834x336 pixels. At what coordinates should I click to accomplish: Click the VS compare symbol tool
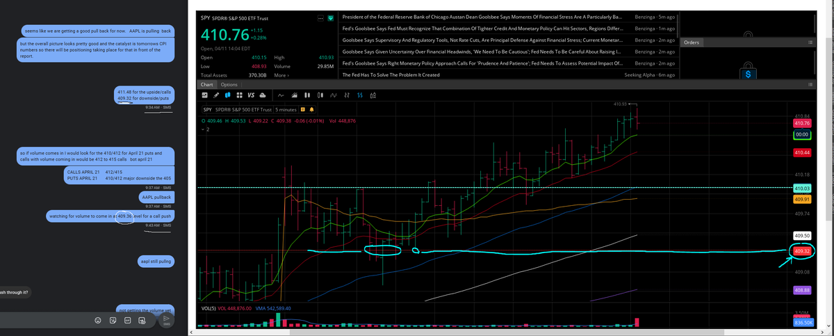click(x=251, y=95)
